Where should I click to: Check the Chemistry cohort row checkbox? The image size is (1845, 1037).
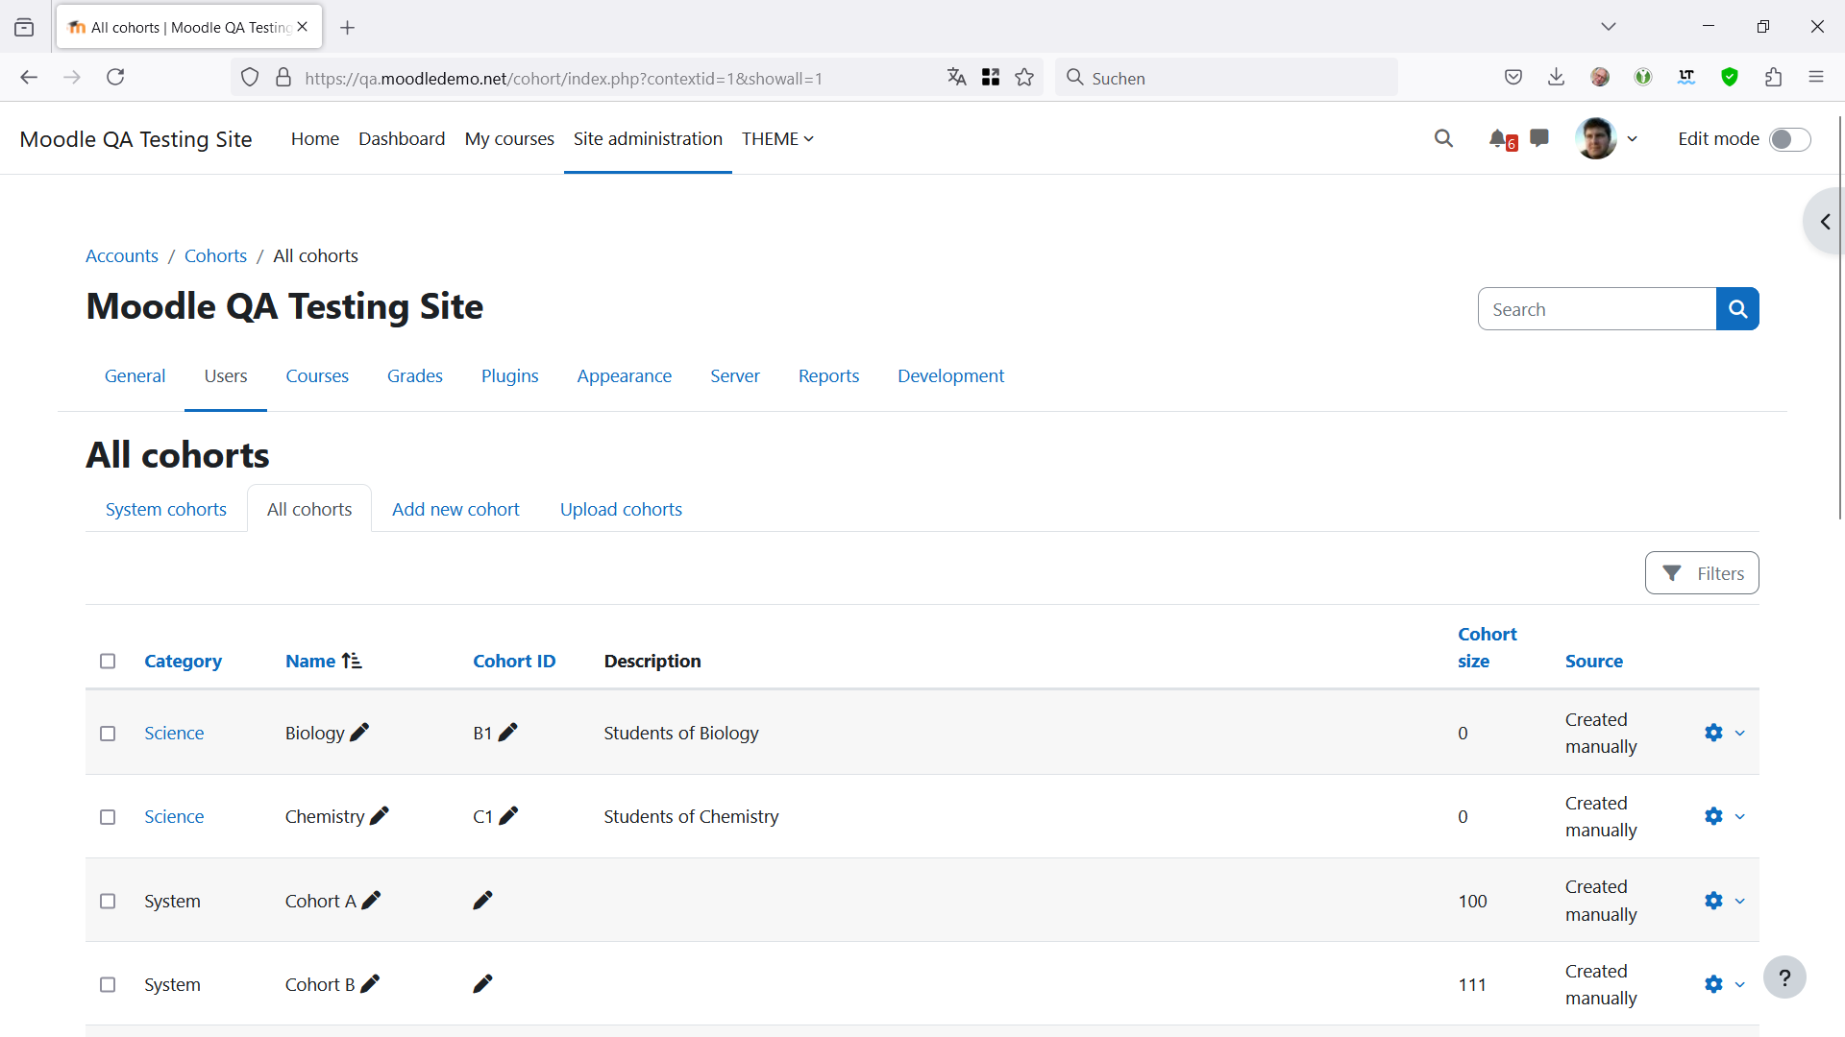[108, 817]
